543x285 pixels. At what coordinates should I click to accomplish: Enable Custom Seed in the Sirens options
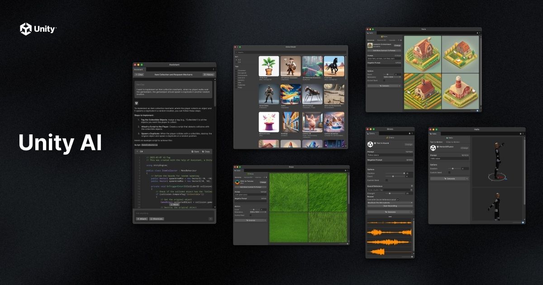(x=386, y=180)
